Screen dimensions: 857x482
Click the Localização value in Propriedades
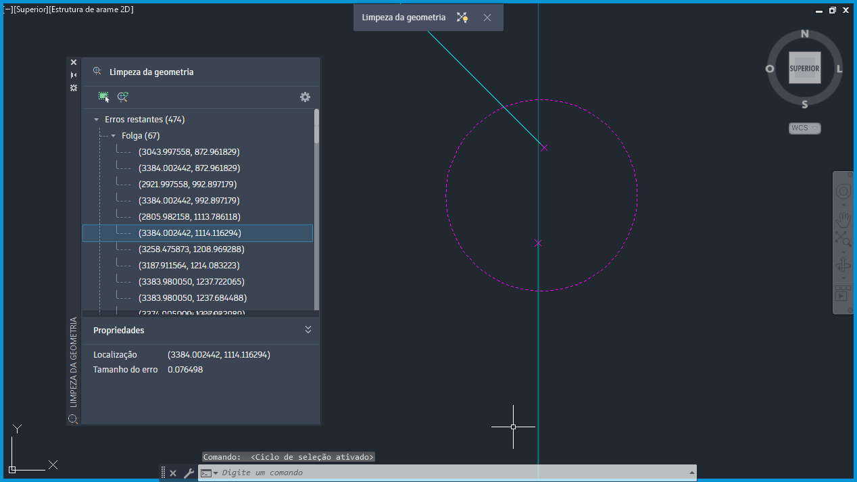(x=219, y=355)
